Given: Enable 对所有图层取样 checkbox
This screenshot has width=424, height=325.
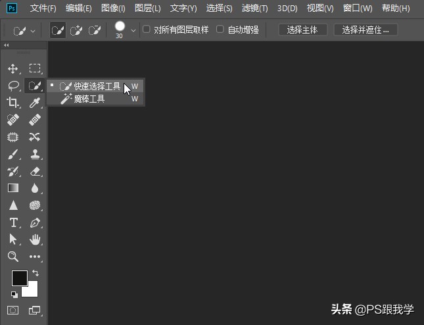Looking at the screenshot, I should point(147,29).
